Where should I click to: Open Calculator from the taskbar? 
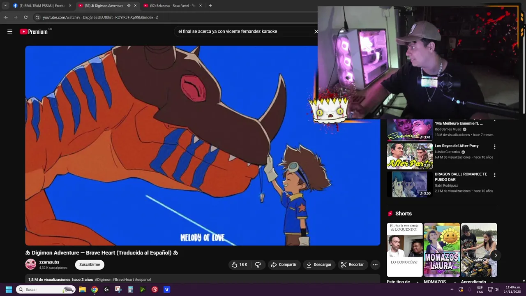point(131,289)
